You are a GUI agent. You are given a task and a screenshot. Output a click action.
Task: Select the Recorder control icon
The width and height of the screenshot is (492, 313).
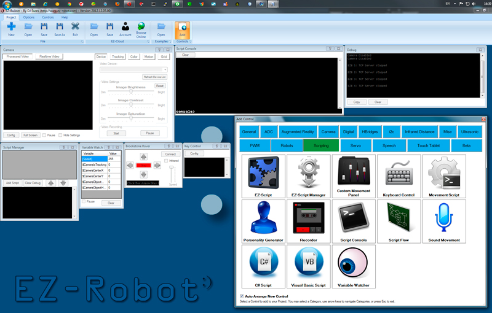click(309, 222)
